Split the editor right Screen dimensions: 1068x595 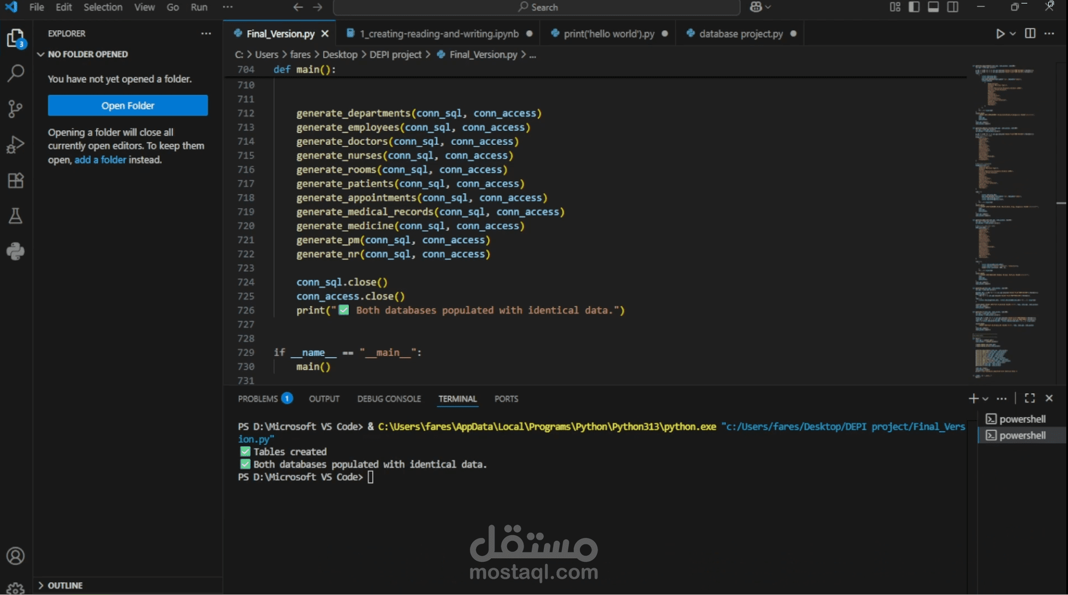pos(1030,33)
